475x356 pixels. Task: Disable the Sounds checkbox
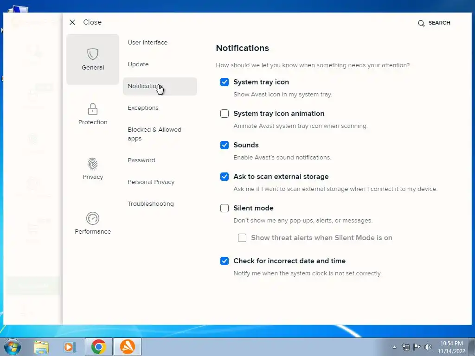pos(225,145)
